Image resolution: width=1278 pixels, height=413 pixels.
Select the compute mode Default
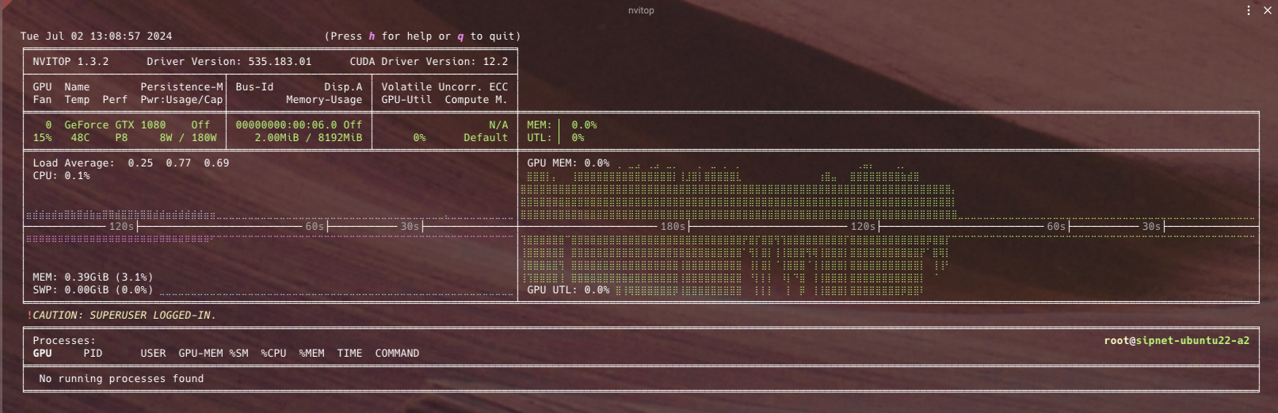(x=486, y=138)
